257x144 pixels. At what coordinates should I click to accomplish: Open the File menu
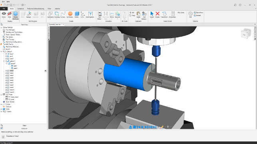point(4,9)
